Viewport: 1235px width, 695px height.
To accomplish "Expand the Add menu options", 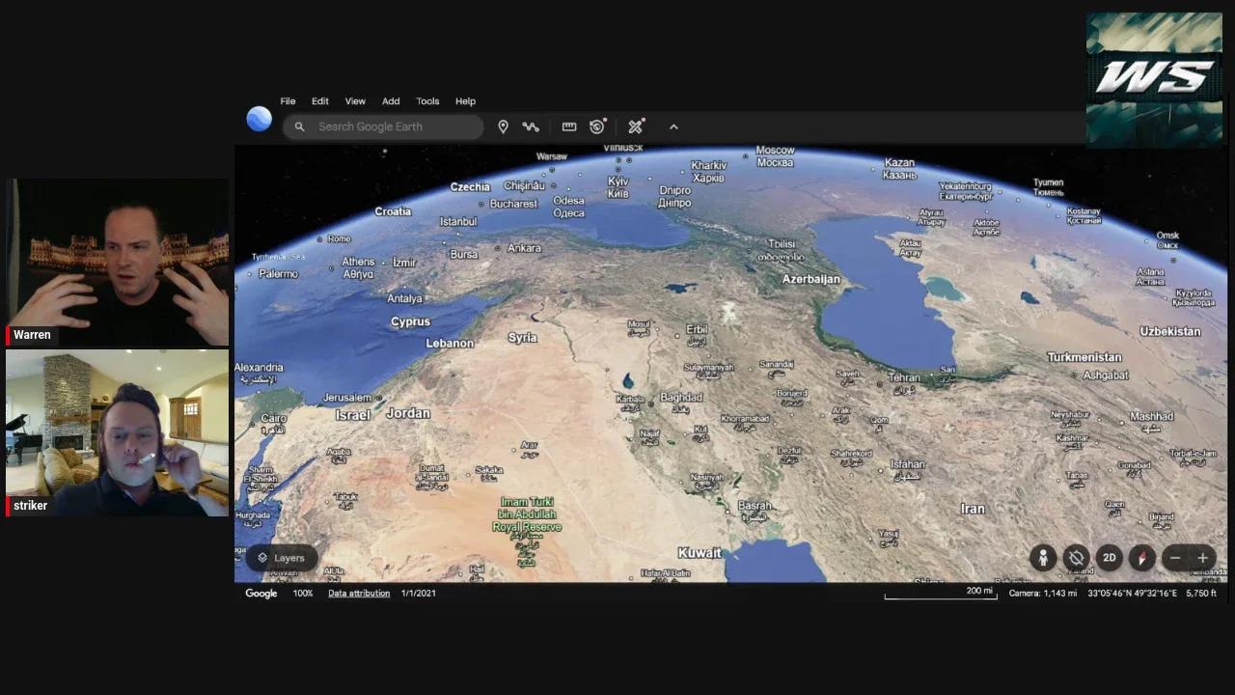I will (x=391, y=100).
